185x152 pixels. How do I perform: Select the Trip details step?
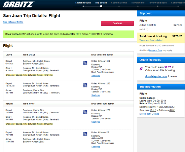[101, 3]
